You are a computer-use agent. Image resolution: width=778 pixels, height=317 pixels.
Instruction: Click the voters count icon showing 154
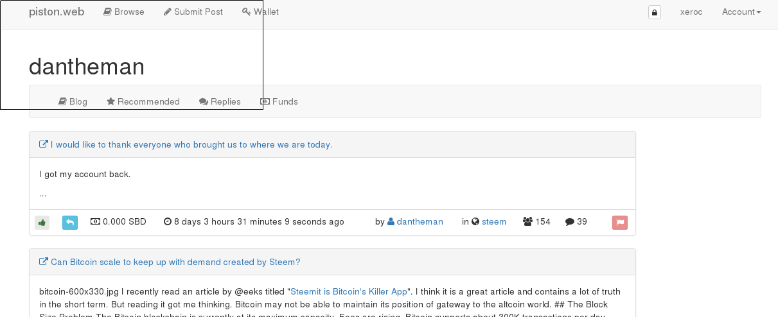pos(527,222)
